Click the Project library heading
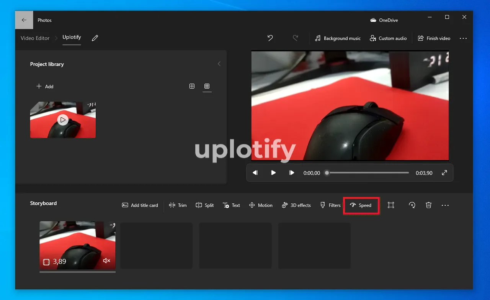 [47, 64]
